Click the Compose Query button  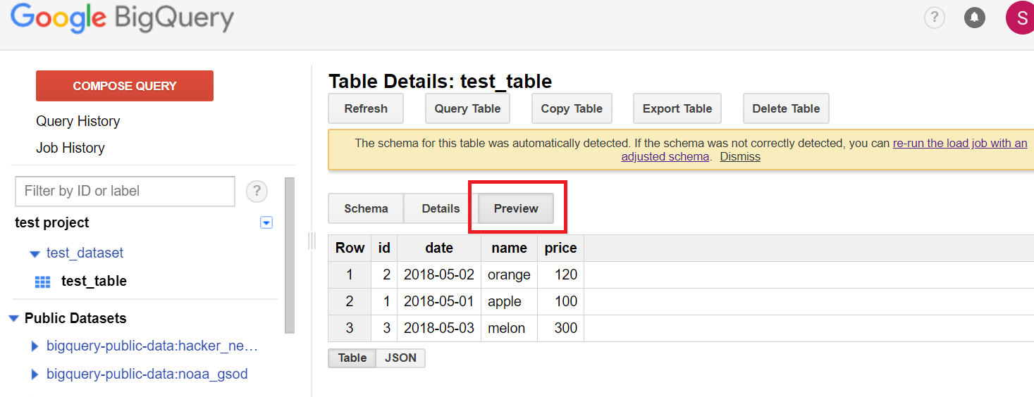point(125,86)
